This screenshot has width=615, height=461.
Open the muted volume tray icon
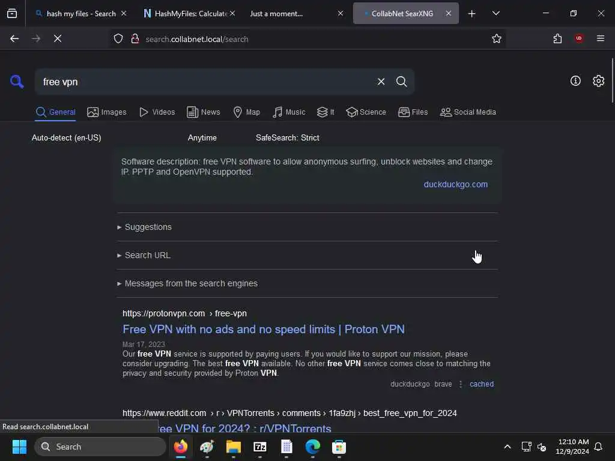coord(542,447)
